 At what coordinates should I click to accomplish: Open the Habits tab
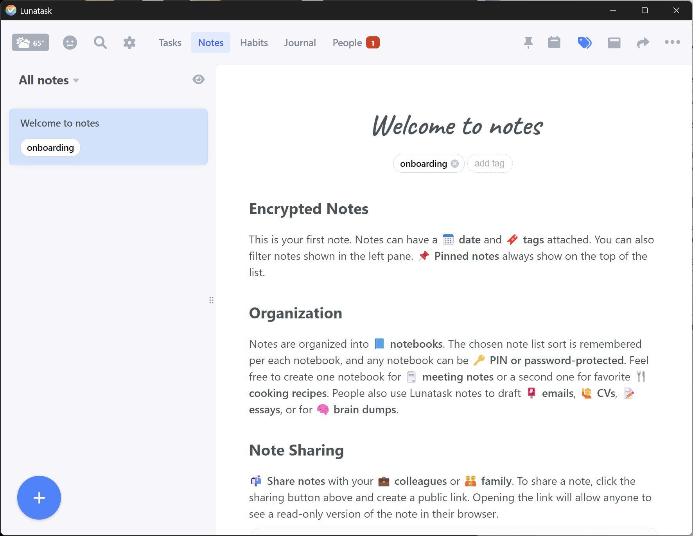[254, 43]
